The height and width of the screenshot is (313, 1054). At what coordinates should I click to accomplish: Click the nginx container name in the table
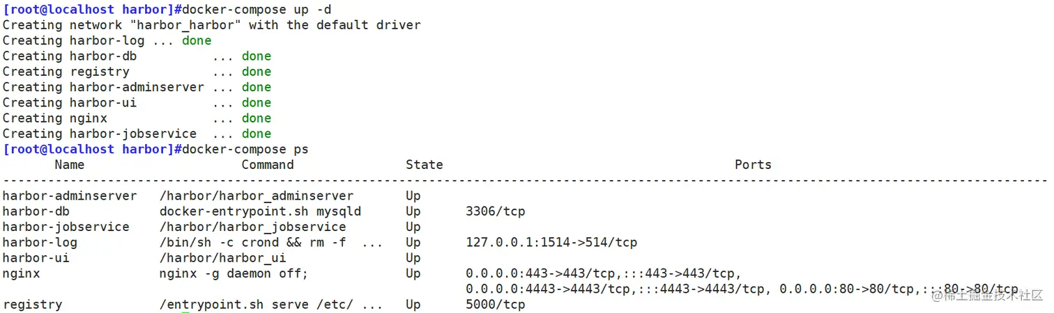22,273
